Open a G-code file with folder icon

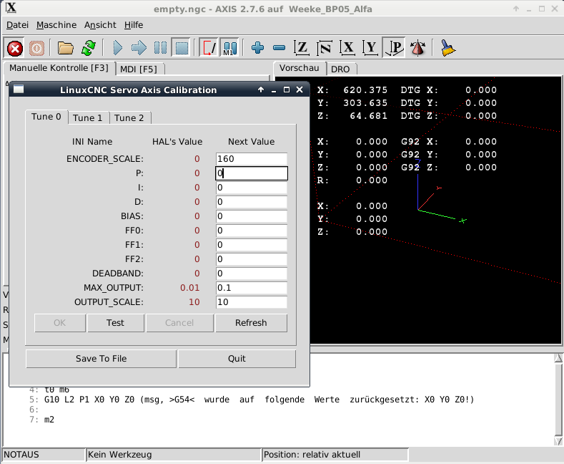pos(66,48)
